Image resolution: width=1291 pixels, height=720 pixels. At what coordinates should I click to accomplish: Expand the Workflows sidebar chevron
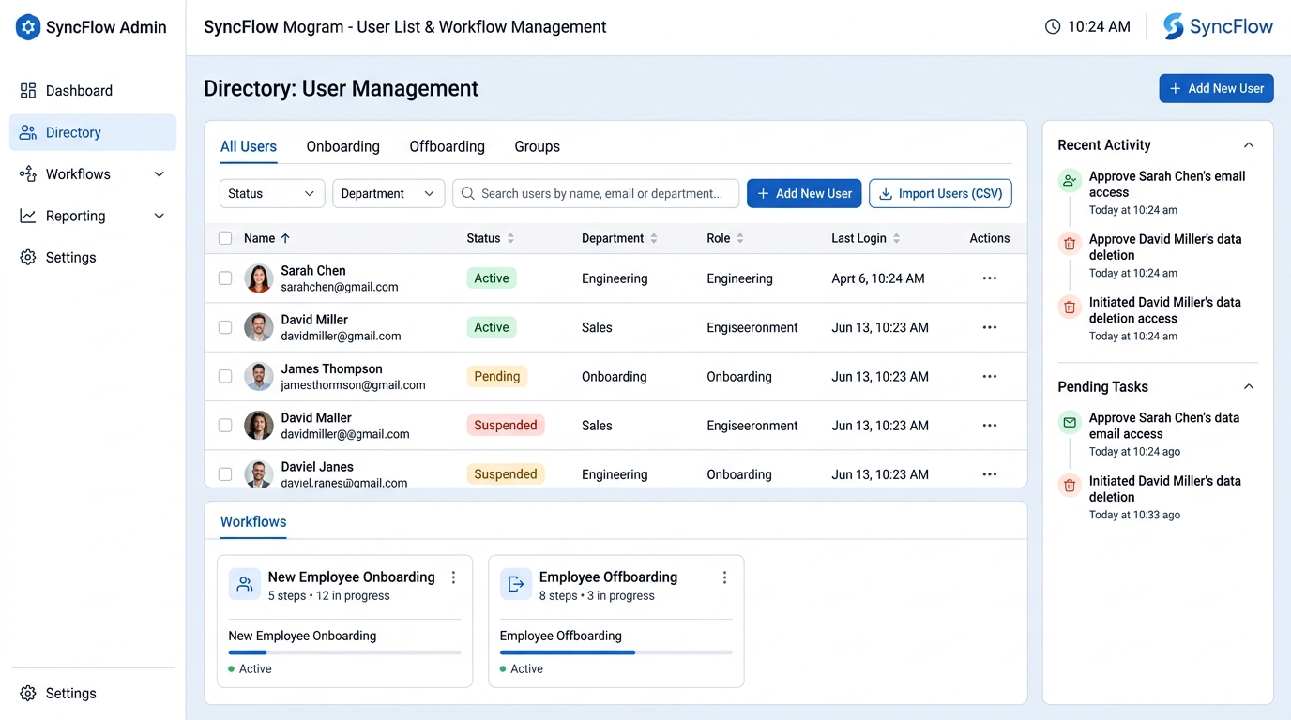click(159, 174)
